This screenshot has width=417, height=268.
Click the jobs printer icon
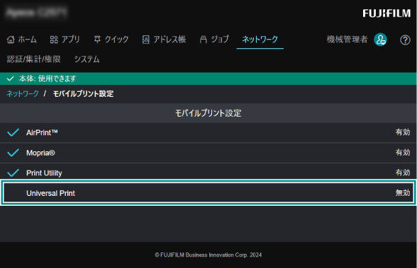(204, 40)
